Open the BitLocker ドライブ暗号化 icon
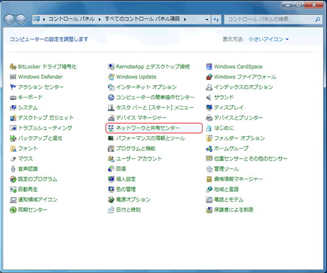This screenshot has width=327, height=273. [x=13, y=67]
